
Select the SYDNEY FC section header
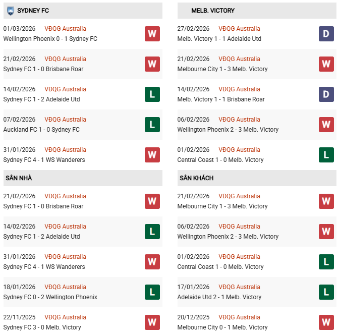[x=33, y=11]
